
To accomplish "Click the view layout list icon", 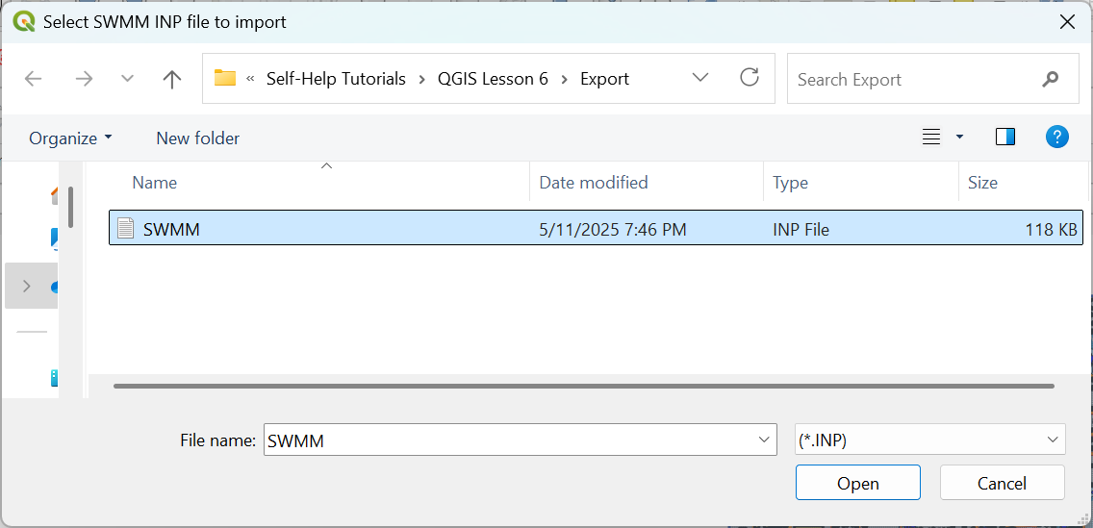I will pyautogui.click(x=930, y=138).
